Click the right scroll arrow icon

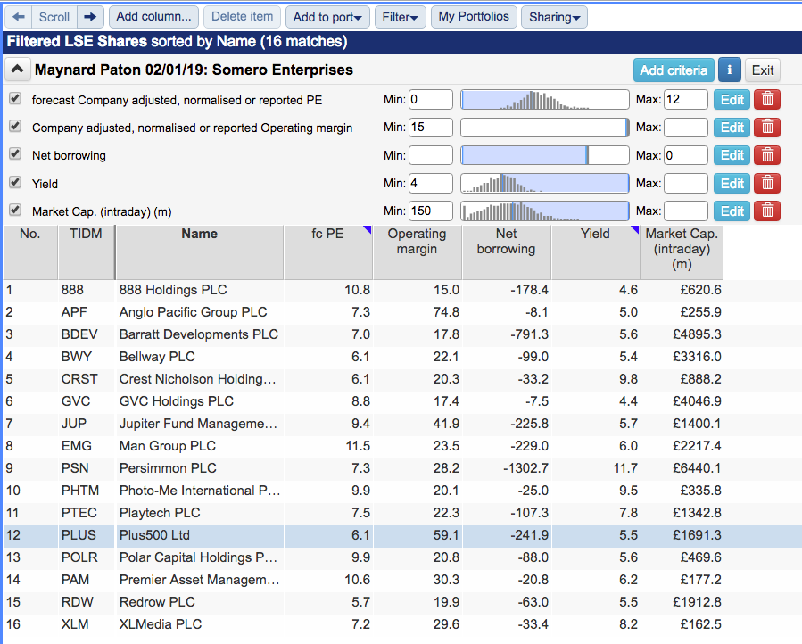[90, 17]
